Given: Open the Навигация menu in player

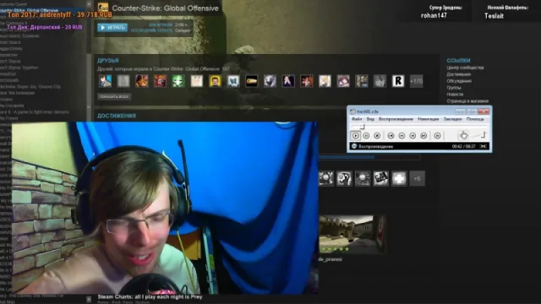Looking at the screenshot, I should point(429,119).
